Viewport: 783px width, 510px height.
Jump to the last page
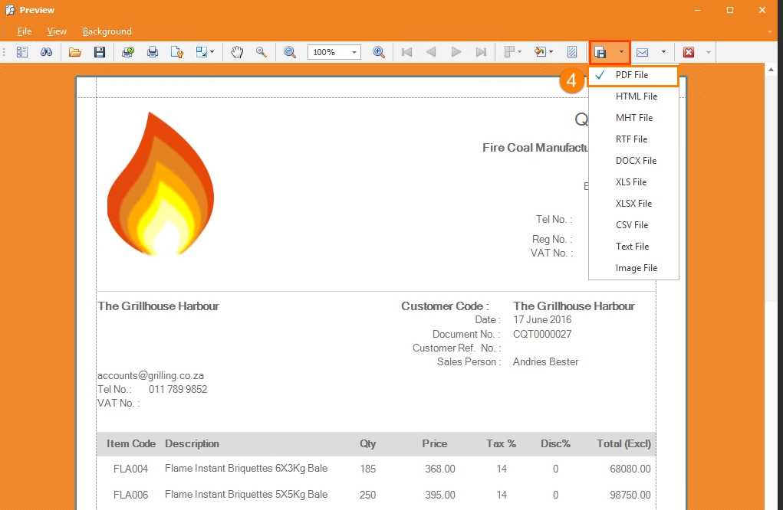pos(482,51)
